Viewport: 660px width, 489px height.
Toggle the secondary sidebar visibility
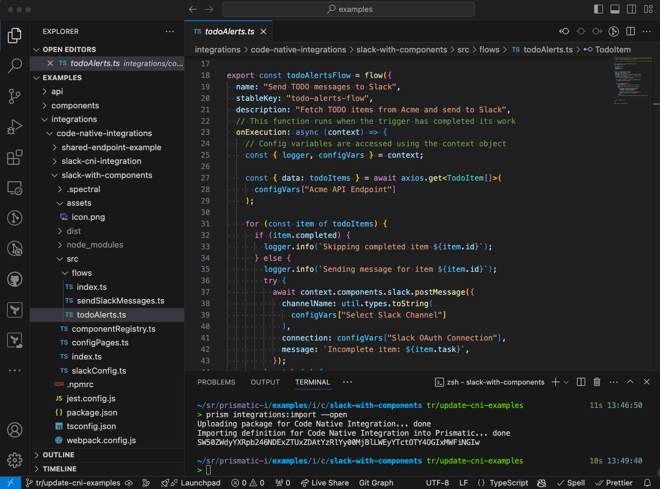(x=631, y=9)
